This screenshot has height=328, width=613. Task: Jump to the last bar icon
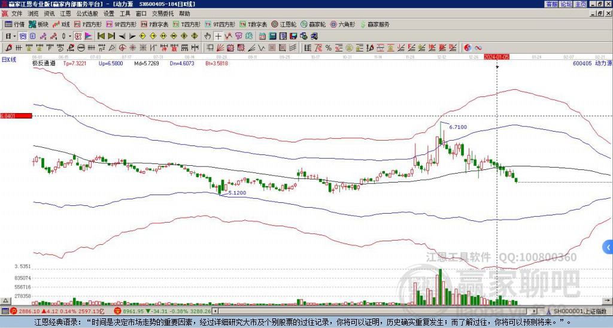tap(111, 37)
